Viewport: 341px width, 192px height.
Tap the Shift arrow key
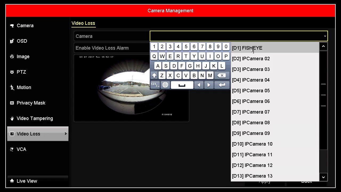click(x=154, y=75)
